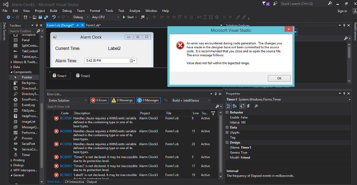Click the Properties view icon
This screenshot has width=357, height=185.
[242, 106]
